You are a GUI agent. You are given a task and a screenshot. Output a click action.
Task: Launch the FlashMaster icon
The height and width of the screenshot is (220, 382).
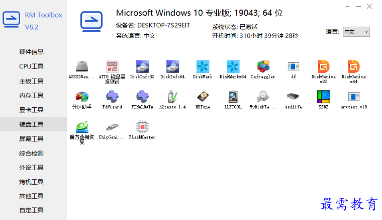click(x=142, y=127)
